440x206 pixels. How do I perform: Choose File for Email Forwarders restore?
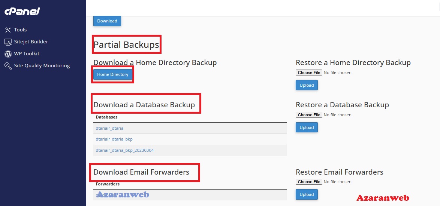click(x=309, y=182)
